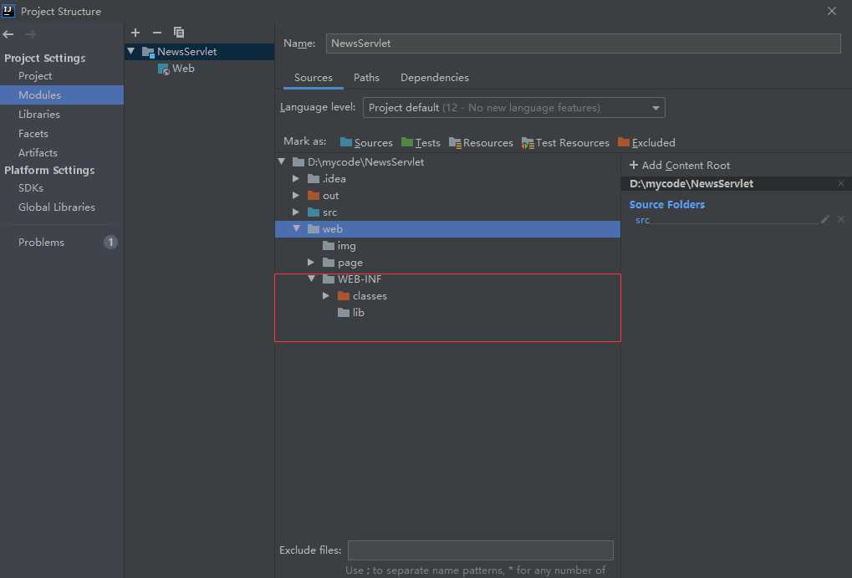This screenshot has height=578, width=852.
Task: Click the module Name input field
Action: pos(583,43)
